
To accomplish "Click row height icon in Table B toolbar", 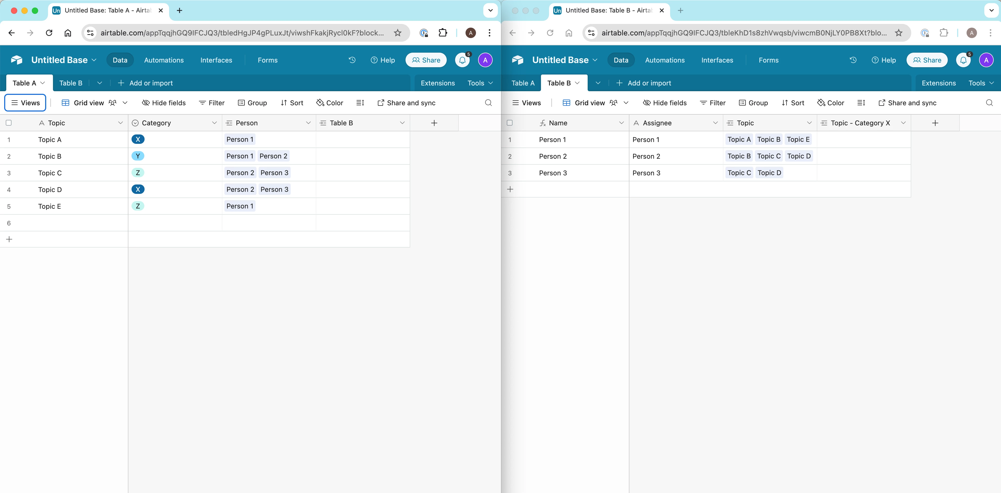I will pyautogui.click(x=861, y=103).
